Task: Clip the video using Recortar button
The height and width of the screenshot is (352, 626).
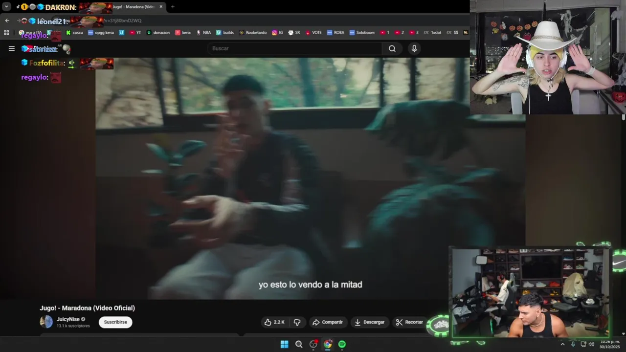Action: [409, 322]
